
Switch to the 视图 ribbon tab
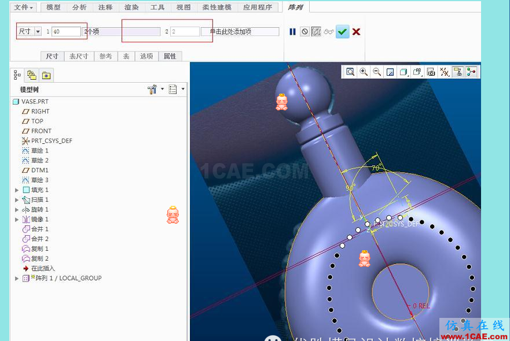pos(184,7)
